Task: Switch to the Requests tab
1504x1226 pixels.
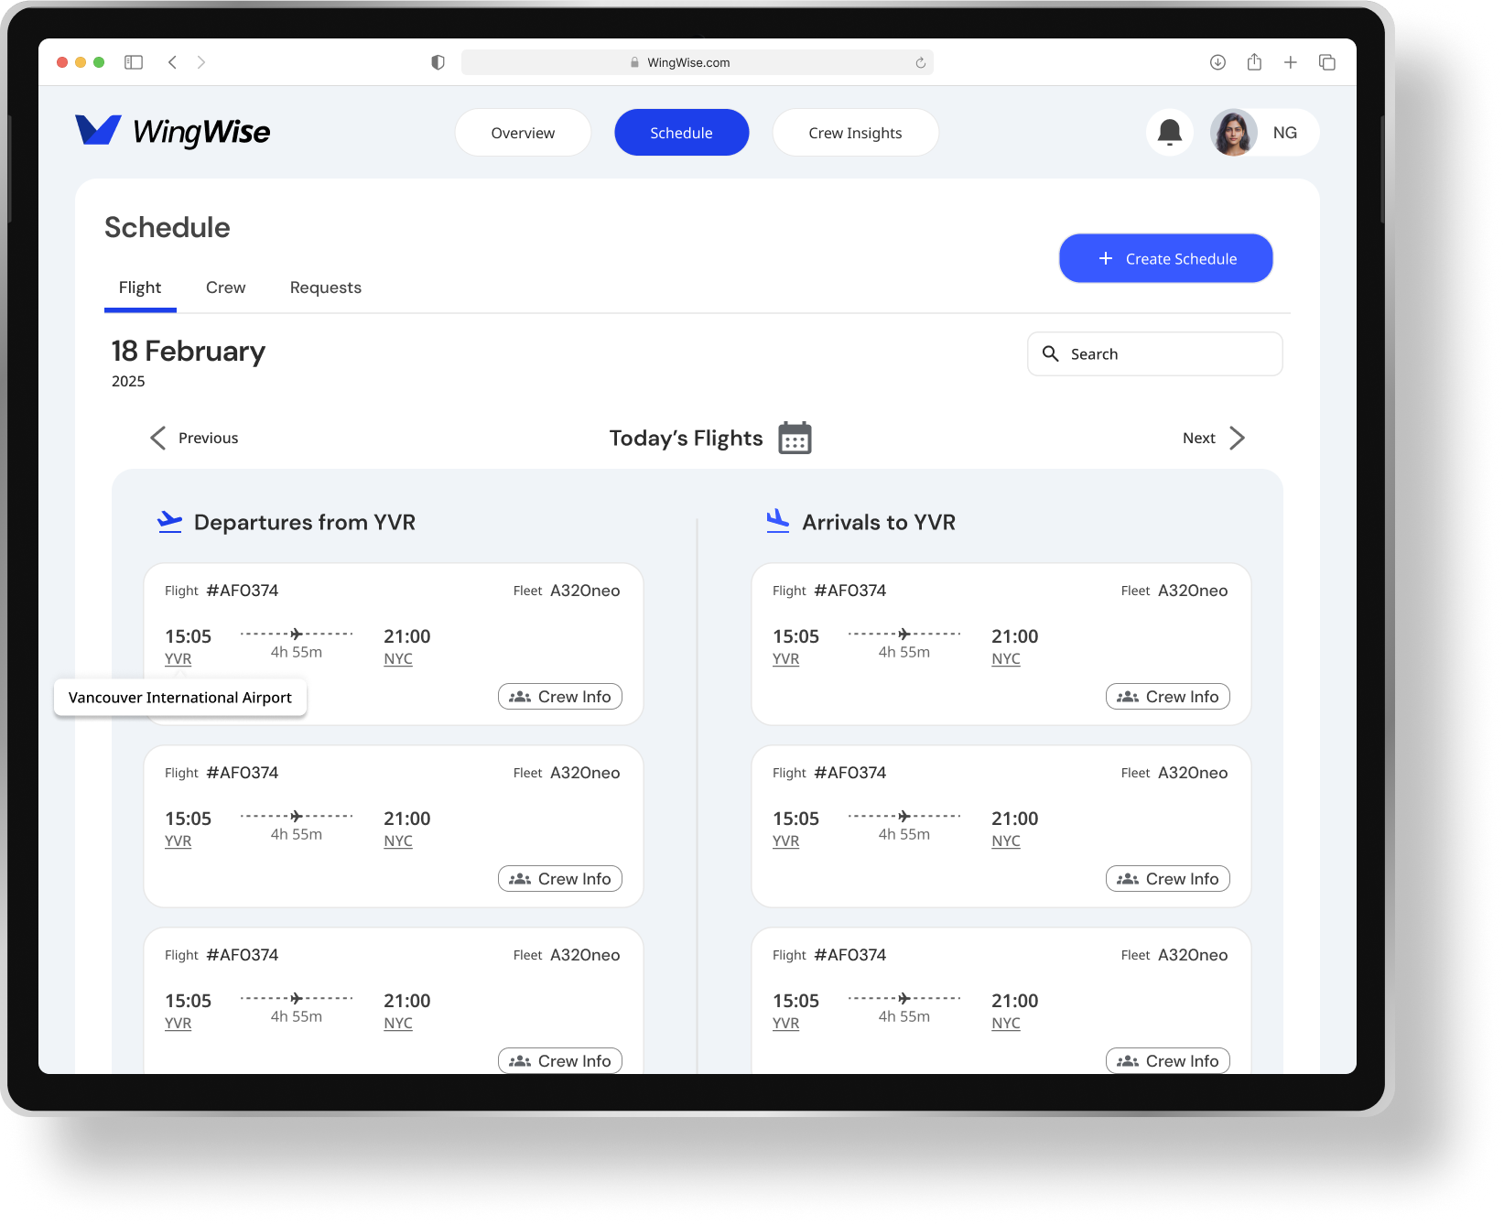Action: (x=325, y=288)
